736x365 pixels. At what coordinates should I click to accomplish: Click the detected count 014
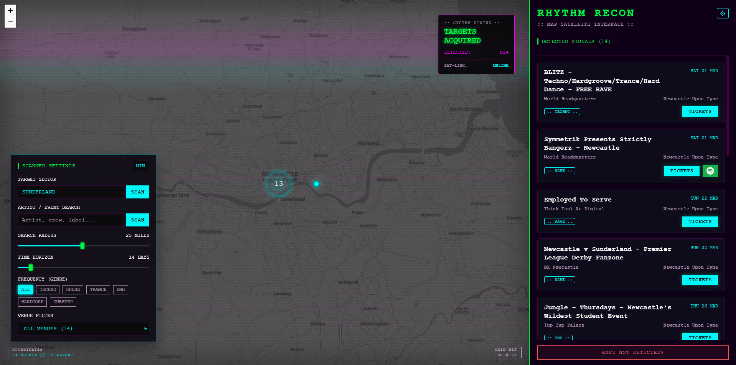tap(504, 52)
